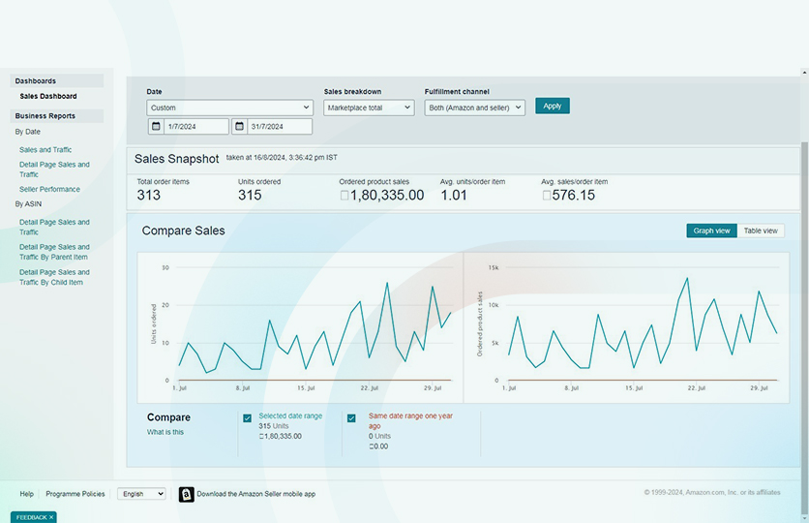
Task: Toggle Same date range one year ago checkbox
Action: (351, 418)
